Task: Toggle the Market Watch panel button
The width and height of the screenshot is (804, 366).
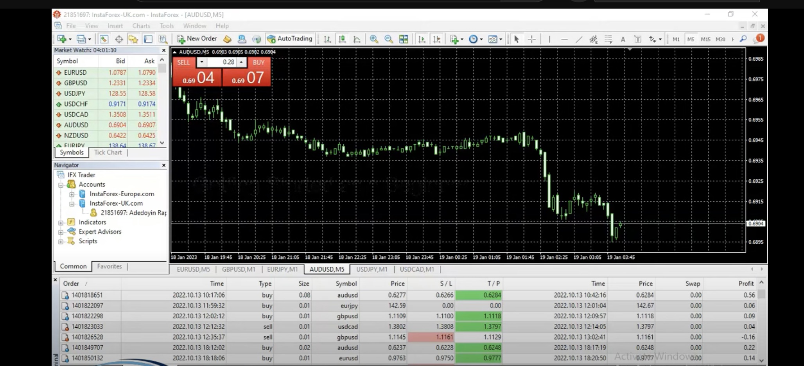Action: pyautogui.click(x=104, y=39)
